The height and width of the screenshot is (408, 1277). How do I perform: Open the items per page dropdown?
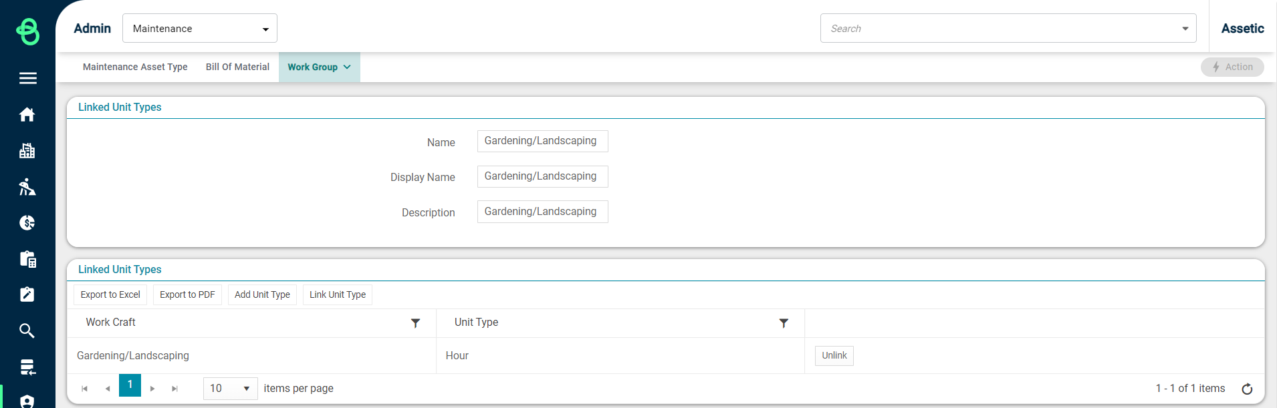(231, 389)
